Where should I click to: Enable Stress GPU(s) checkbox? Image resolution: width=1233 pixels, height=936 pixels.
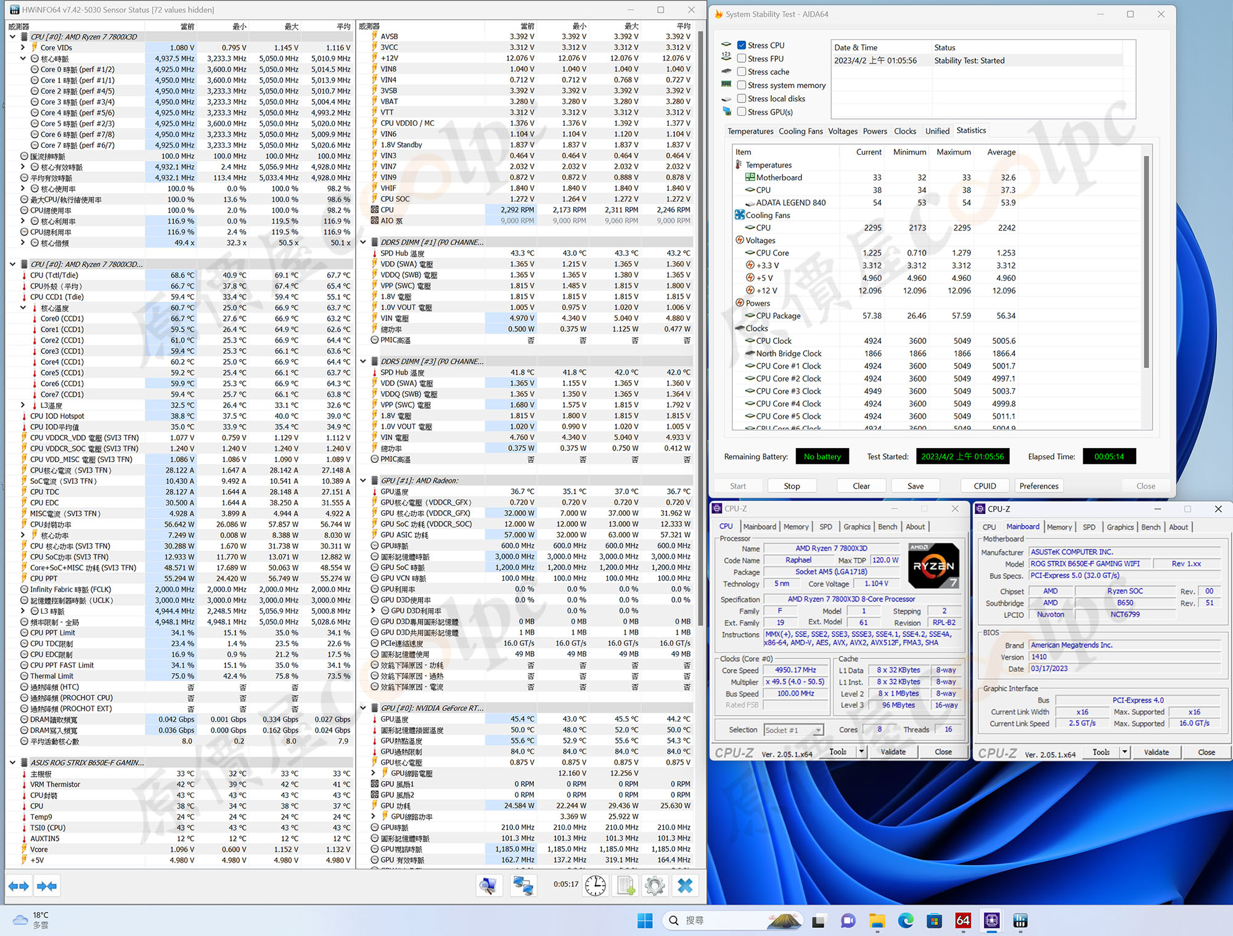coord(742,112)
